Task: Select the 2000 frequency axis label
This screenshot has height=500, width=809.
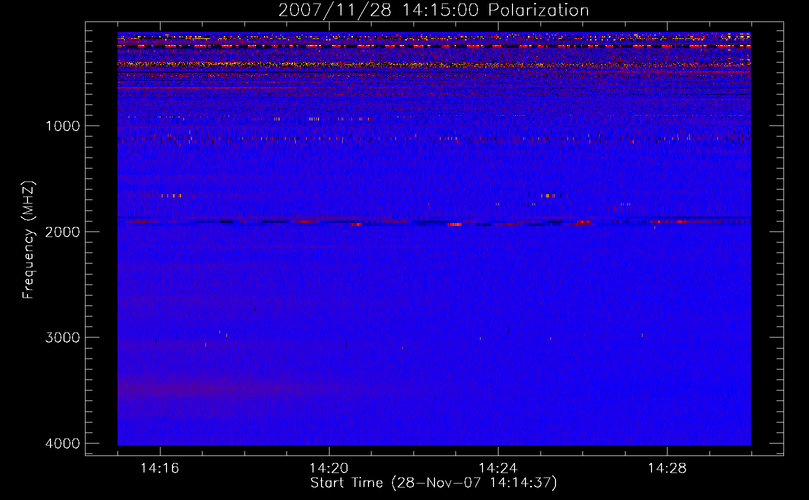Action: [62, 232]
